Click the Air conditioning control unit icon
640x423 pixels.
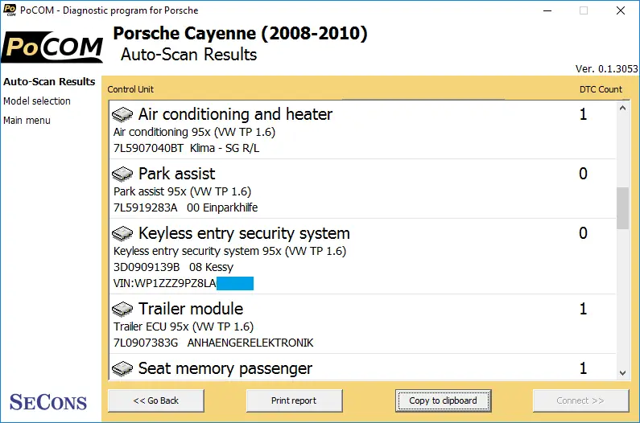[122, 115]
